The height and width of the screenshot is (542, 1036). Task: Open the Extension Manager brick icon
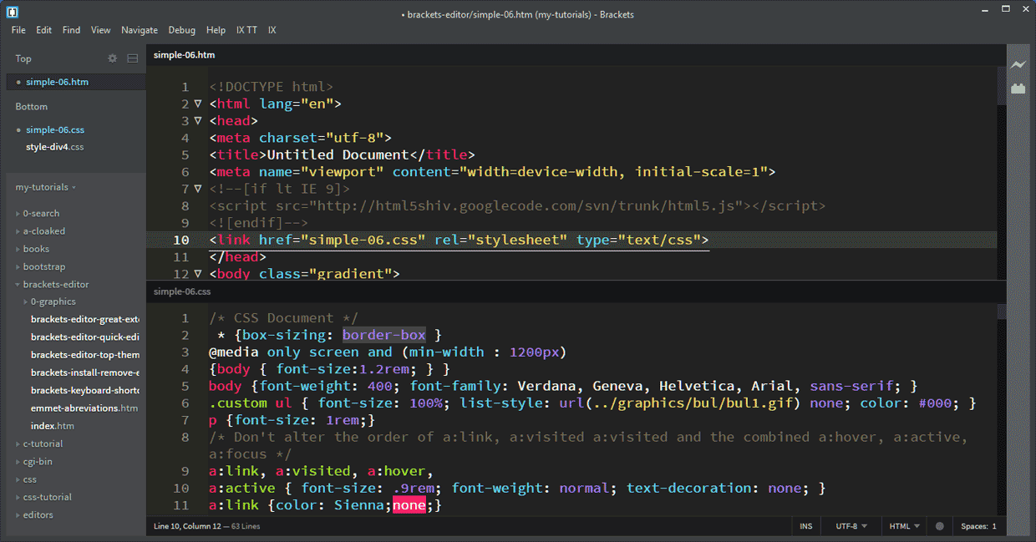(x=1018, y=88)
